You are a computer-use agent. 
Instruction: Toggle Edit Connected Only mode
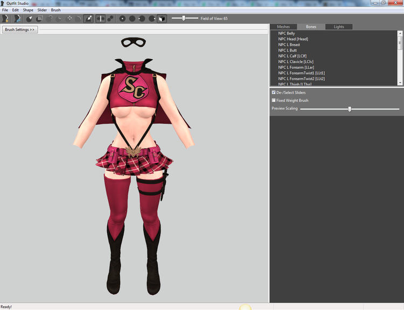coord(110,18)
